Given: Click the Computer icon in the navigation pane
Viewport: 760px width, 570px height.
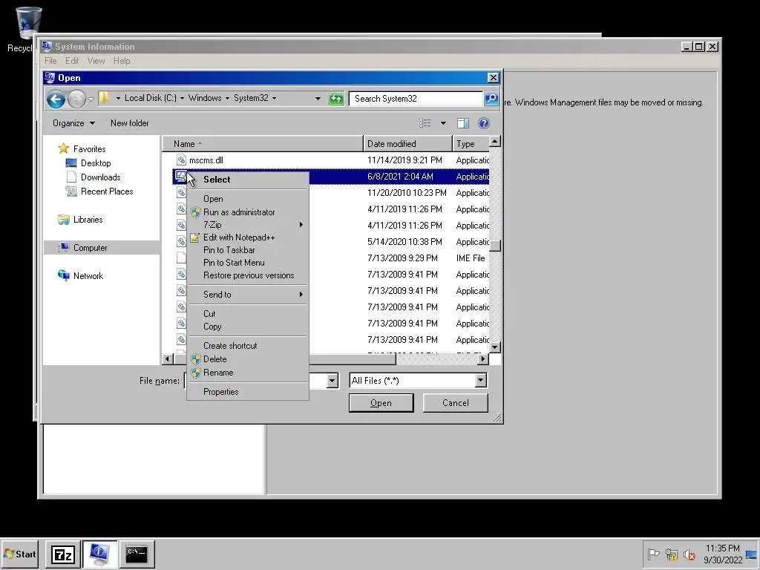Looking at the screenshot, I should pyautogui.click(x=64, y=248).
